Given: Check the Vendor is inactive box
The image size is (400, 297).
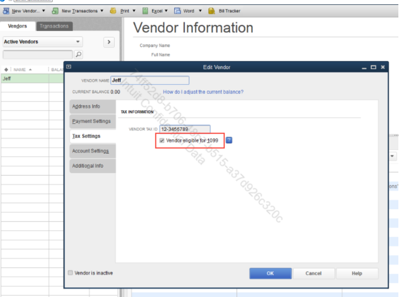Looking at the screenshot, I should (x=71, y=273).
